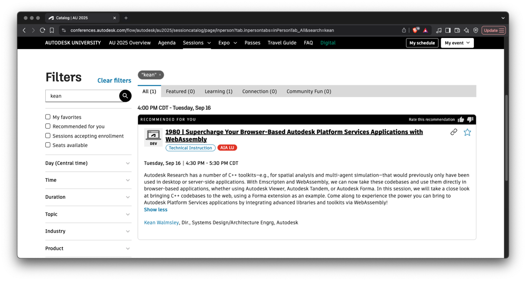Click the thumbs up recommendation icon
Viewport: 526px width, 281px height.
pos(461,120)
